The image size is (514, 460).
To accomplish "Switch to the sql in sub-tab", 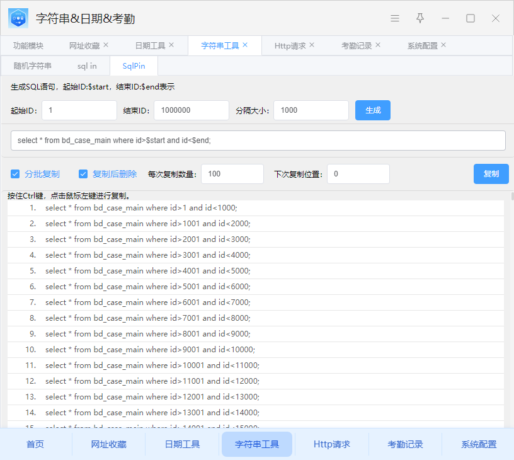I will tap(87, 66).
